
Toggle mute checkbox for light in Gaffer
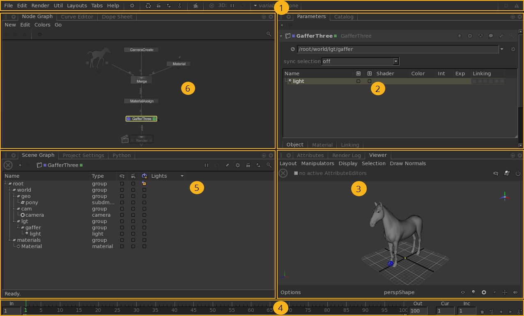(358, 81)
